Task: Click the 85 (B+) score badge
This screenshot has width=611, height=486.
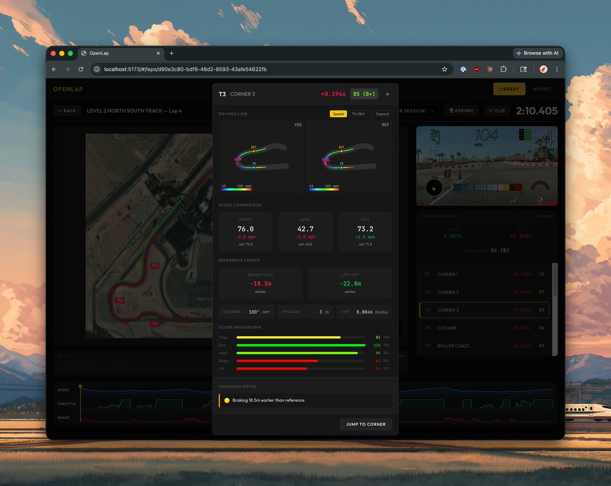Action: [x=364, y=94]
